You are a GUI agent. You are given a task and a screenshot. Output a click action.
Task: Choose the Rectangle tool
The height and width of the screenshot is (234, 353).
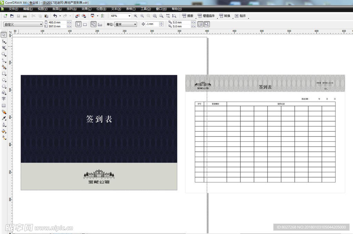click(x=4, y=74)
